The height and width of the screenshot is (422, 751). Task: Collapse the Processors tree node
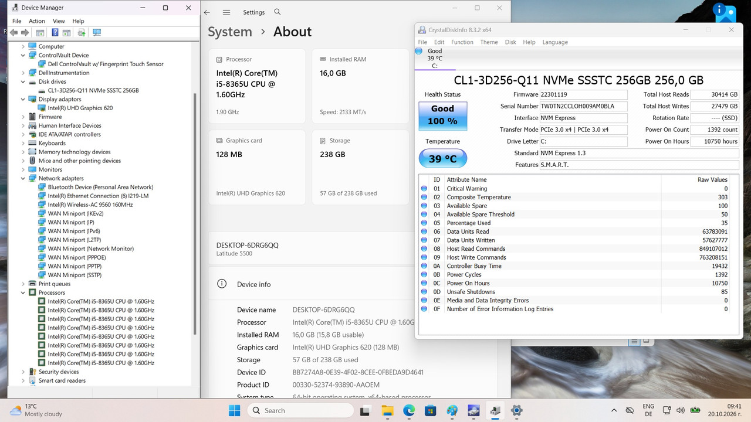click(x=23, y=292)
